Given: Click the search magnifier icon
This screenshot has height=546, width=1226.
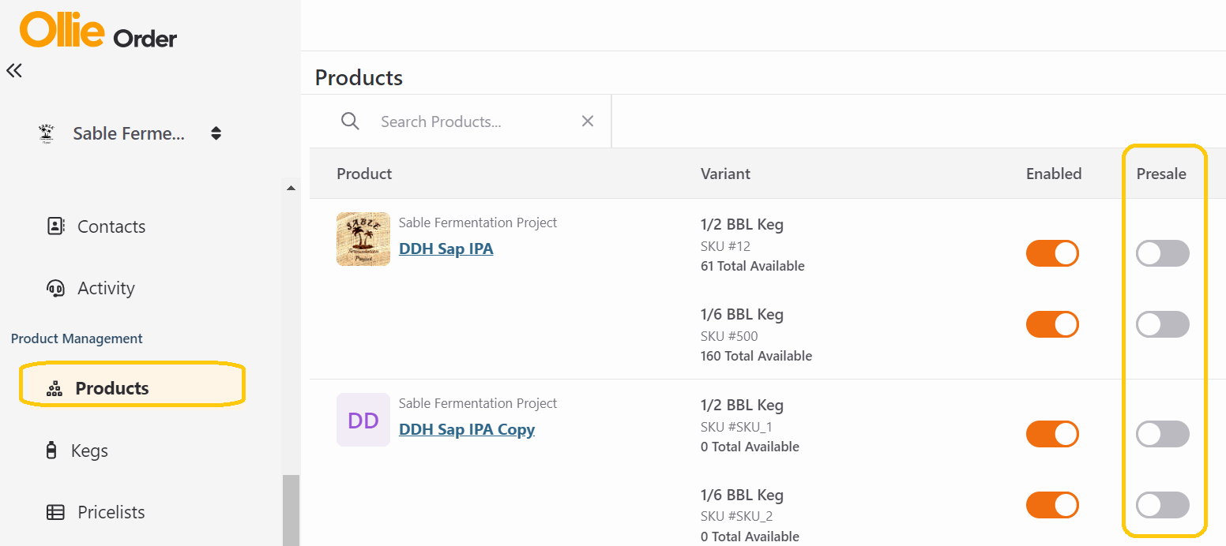Looking at the screenshot, I should [350, 122].
